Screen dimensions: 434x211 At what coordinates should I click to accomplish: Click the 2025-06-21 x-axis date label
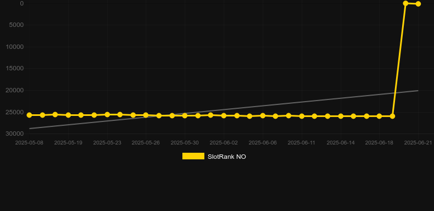tap(418, 143)
